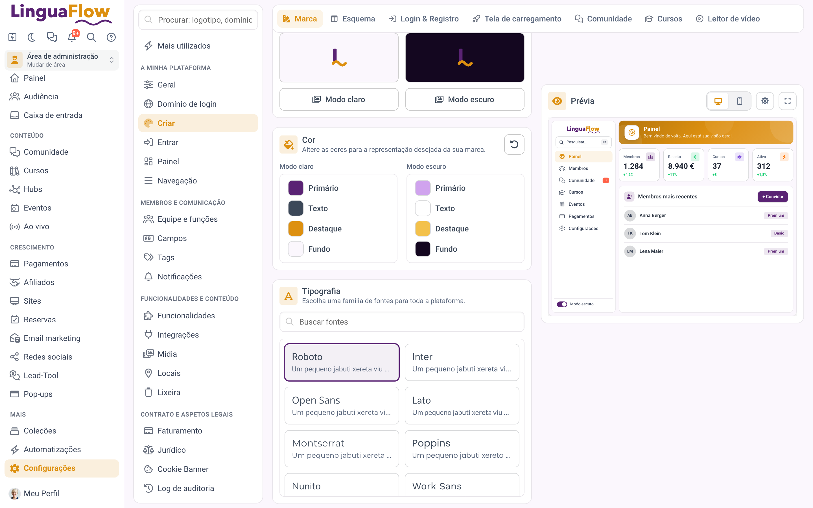Pick dark mode Fundo black swatch
Image resolution: width=813 pixels, height=508 pixels.
[x=423, y=249]
